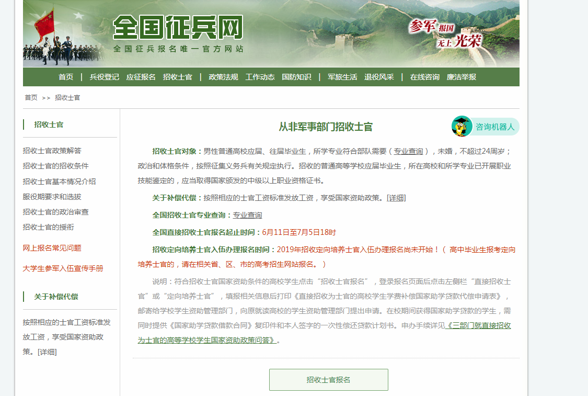
Task: Click the 招收士官报名 button
Action: [x=329, y=380]
